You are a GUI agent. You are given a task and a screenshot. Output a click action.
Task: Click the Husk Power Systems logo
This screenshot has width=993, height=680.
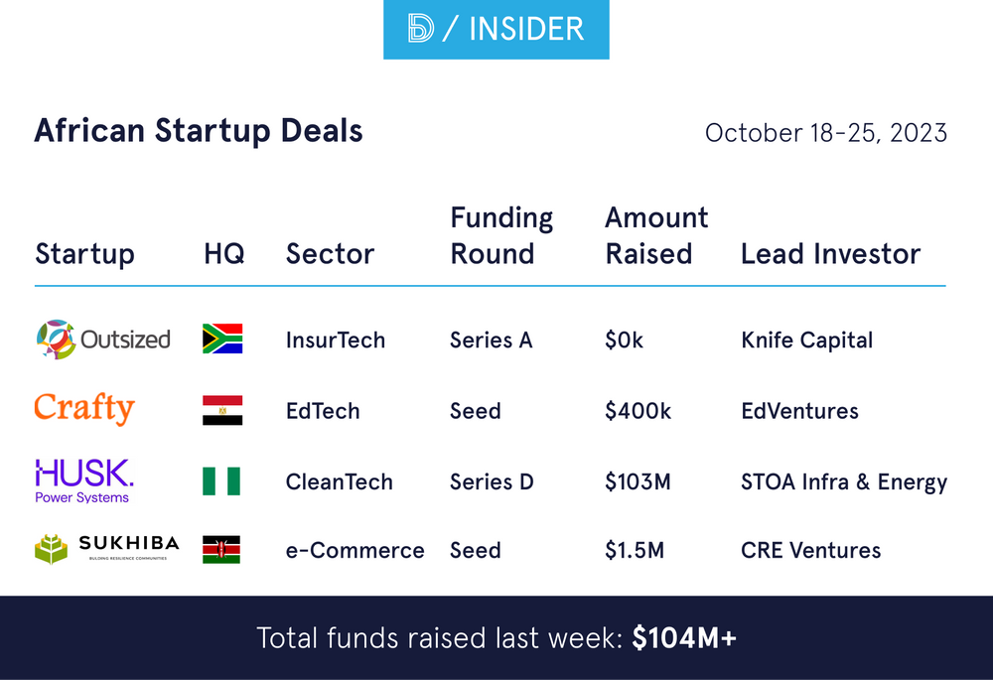(84, 481)
